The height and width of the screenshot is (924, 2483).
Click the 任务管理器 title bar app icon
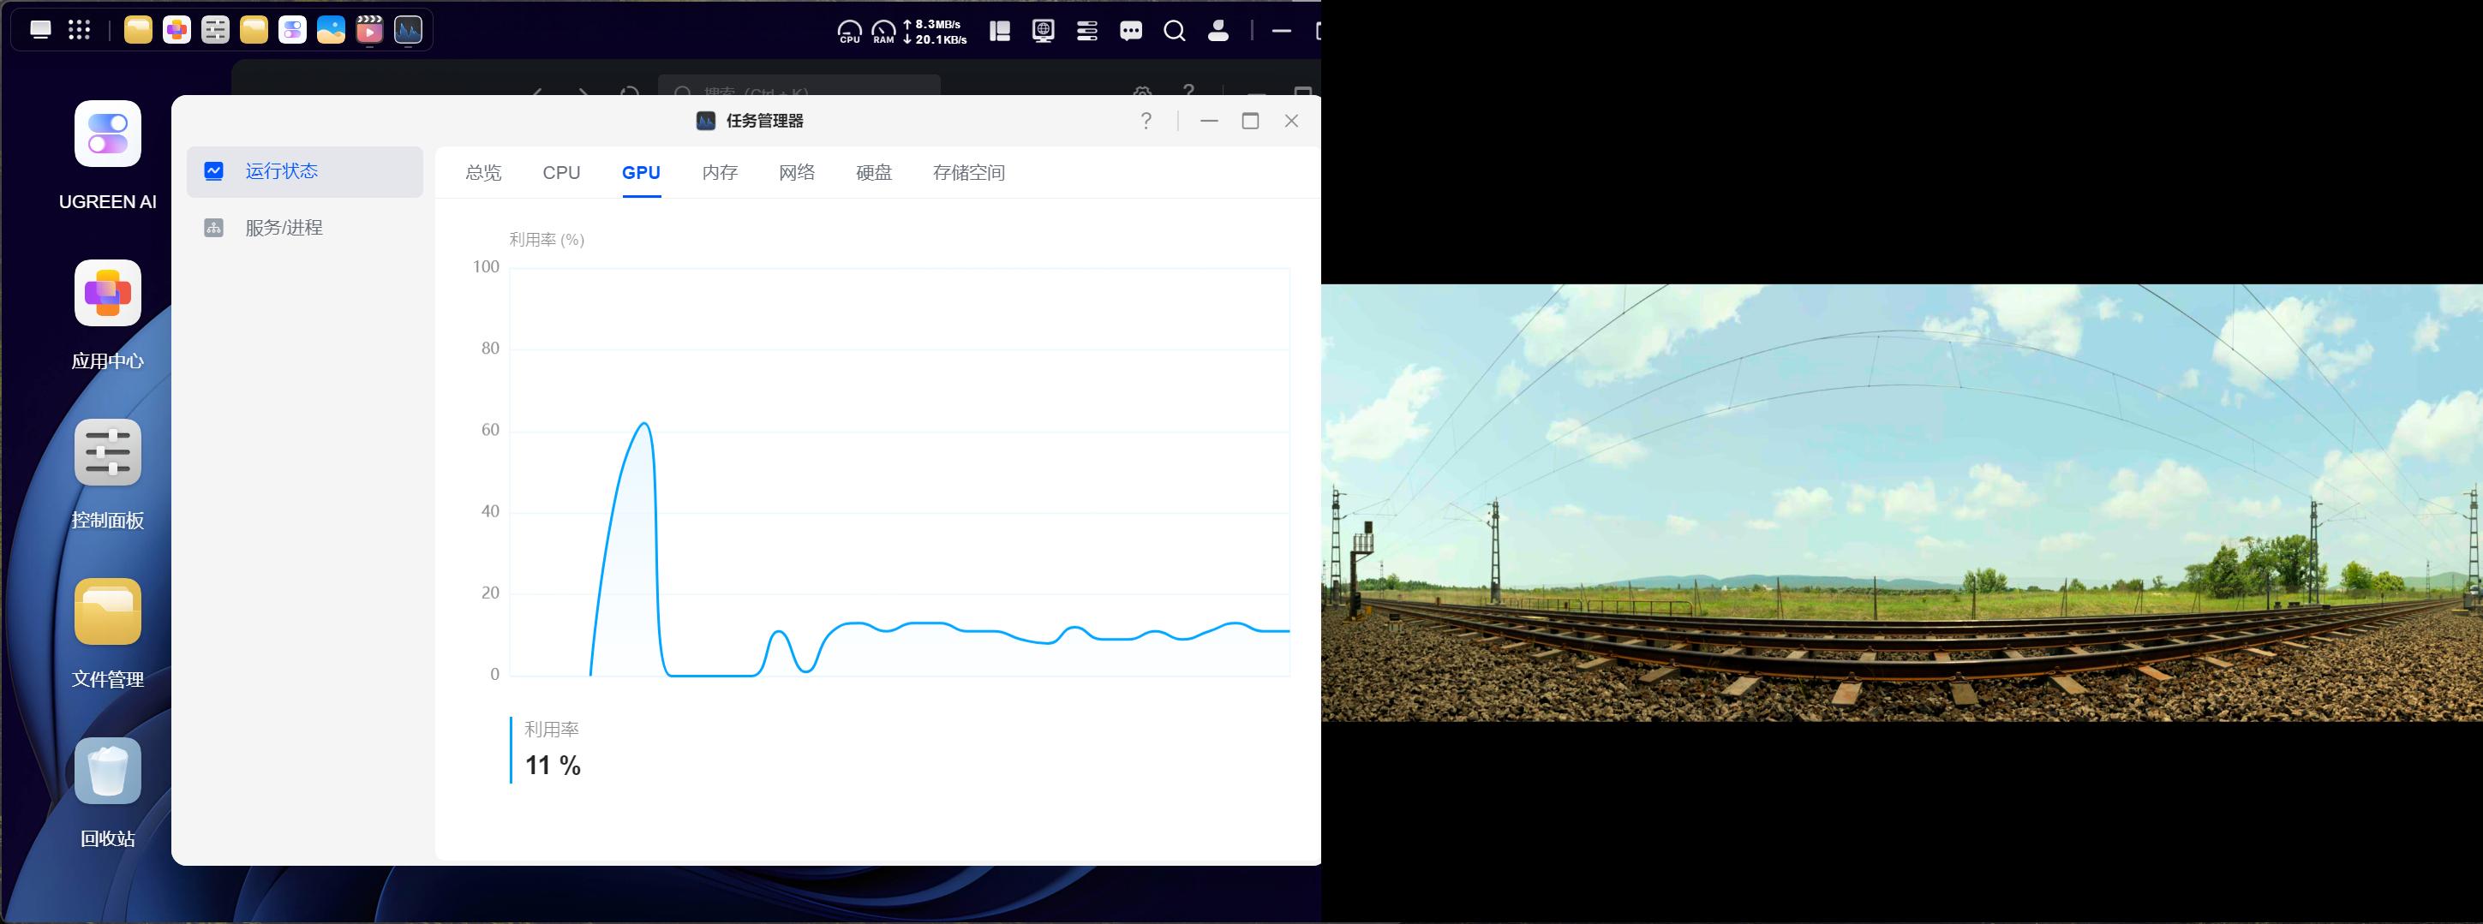pos(706,121)
